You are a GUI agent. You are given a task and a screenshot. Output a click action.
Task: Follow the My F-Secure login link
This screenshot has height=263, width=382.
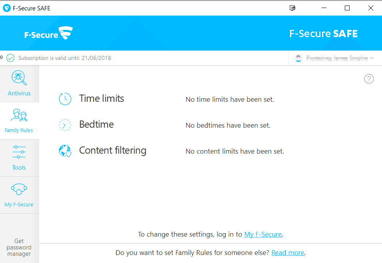click(263, 234)
